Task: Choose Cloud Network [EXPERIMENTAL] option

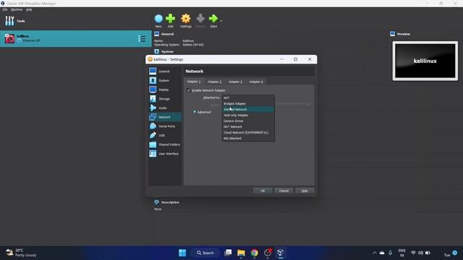Action: point(248,133)
